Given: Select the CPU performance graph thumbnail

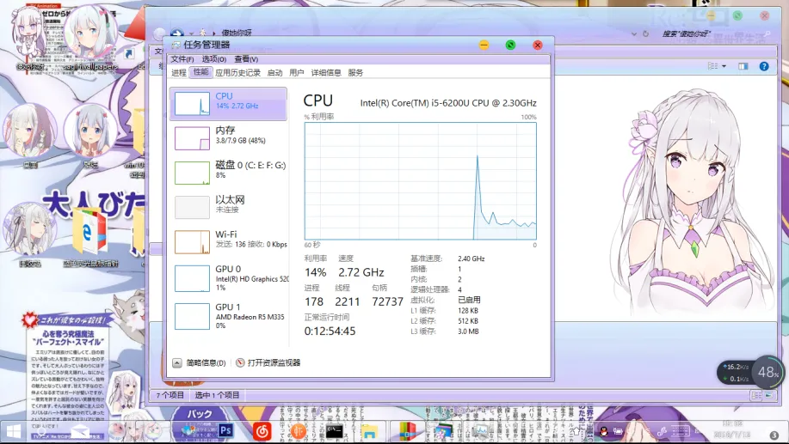Looking at the screenshot, I should coord(192,104).
